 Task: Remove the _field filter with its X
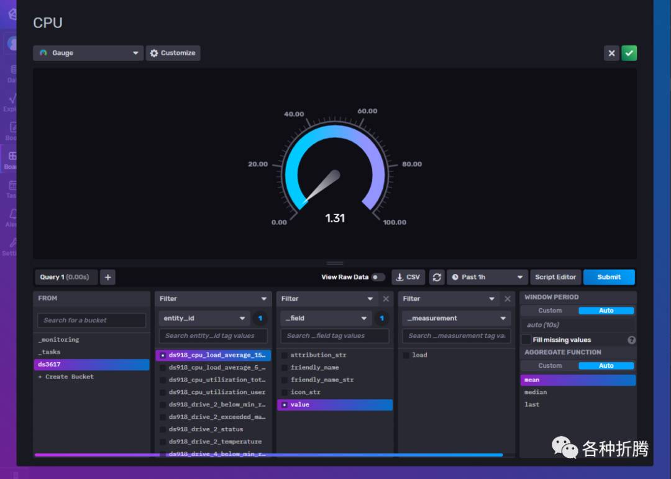(x=386, y=299)
